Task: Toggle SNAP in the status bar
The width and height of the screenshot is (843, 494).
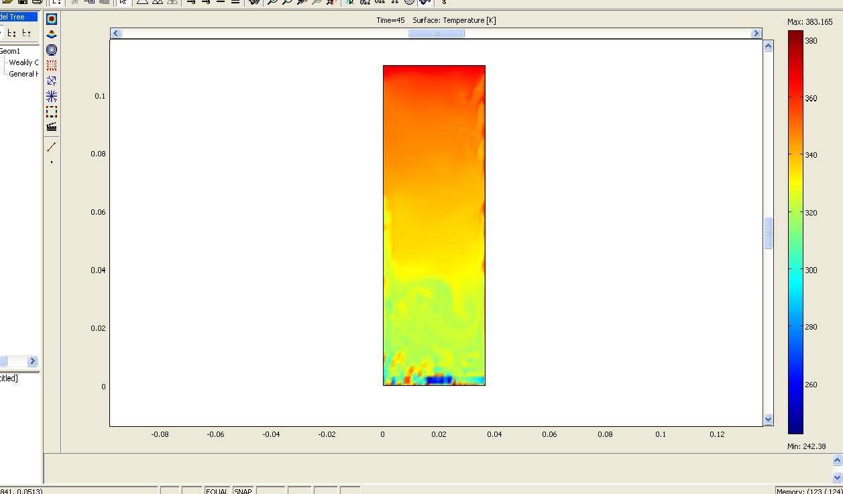Action: coord(243,491)
